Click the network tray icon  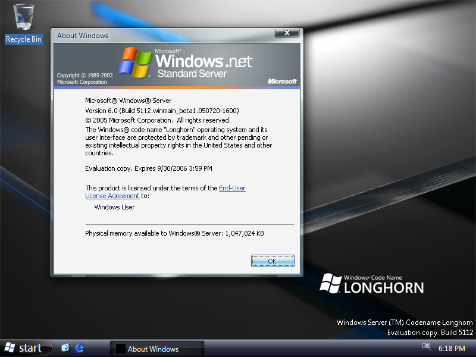(427, 347)
